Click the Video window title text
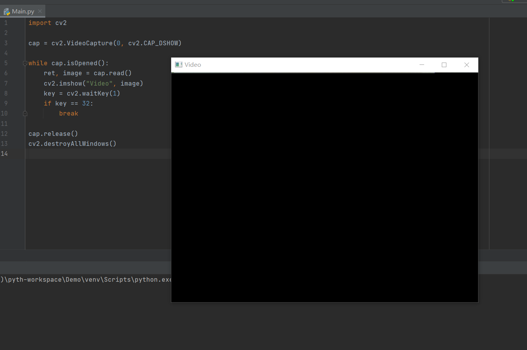527x350 pixels. point(193,65)
